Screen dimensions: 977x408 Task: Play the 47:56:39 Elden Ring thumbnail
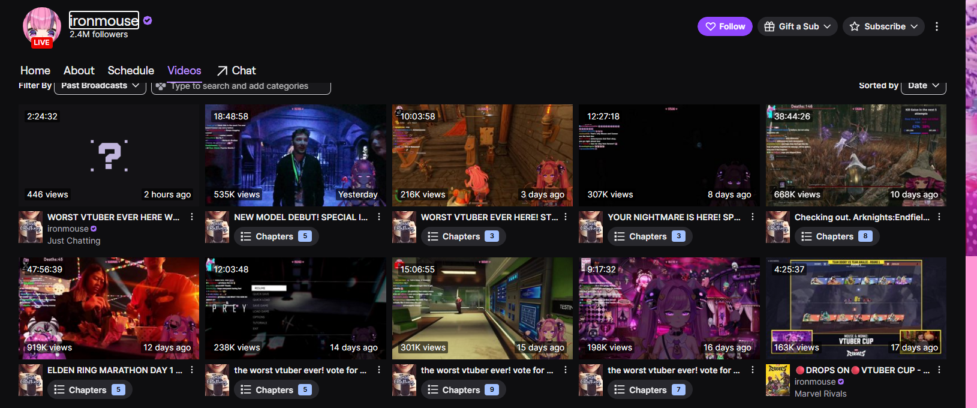click(x=109, y=308)
